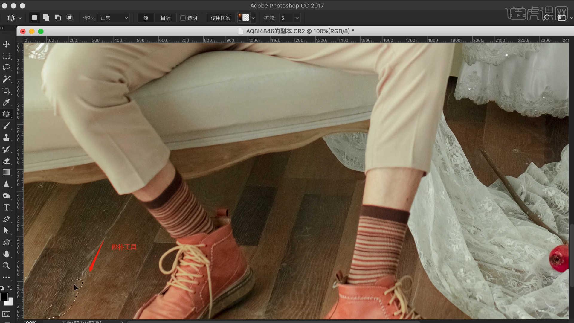The image size is (574, 323).
Task: Select the Pen tool
Action: click(6, 219)
